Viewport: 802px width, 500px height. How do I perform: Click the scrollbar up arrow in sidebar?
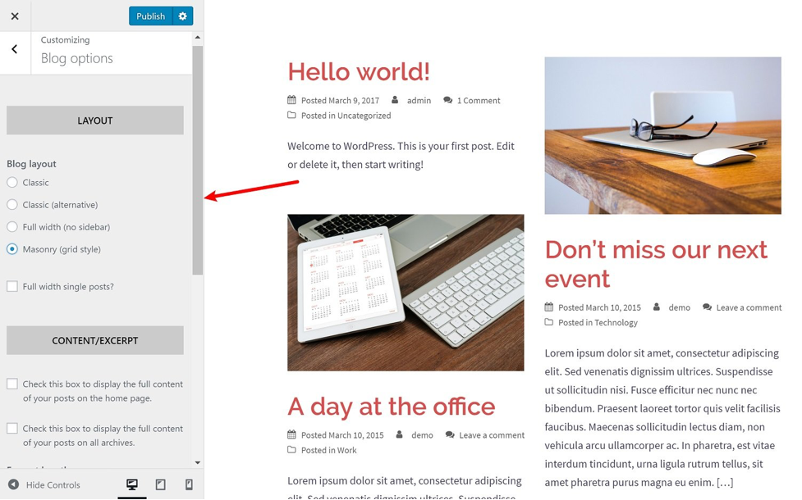pos(198,37)
